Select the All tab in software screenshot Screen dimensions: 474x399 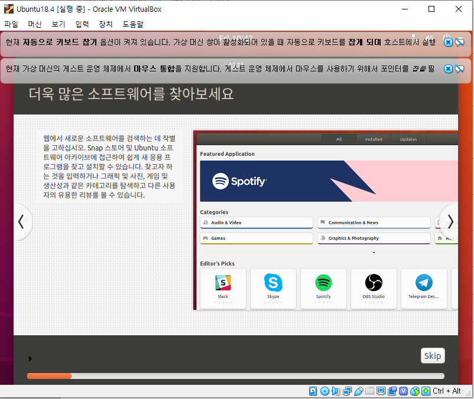point(339,139)
